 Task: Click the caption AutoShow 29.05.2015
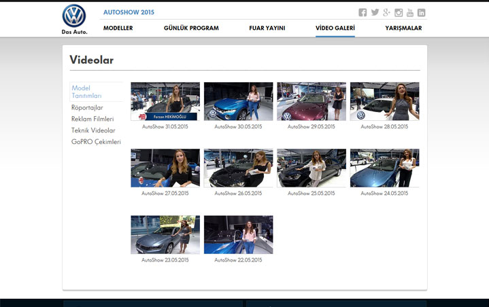click(311, 127)
